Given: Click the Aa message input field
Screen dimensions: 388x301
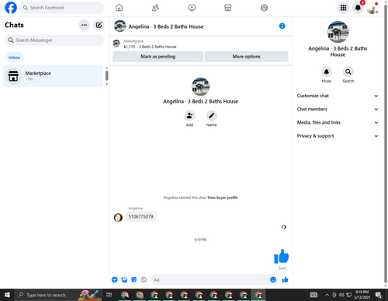Looking at the screenshot, I should [x=210, y=280].
